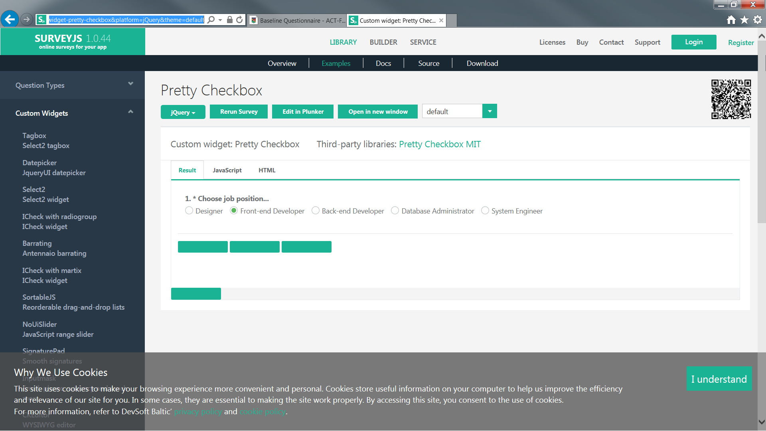Click the padlock security icon in address bar
The width and height of the screenshot is (766, 431).
[x=230, y=19]
